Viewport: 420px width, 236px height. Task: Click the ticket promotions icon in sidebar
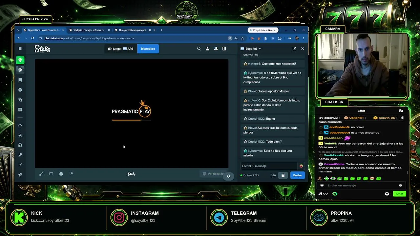coord(20,110)
